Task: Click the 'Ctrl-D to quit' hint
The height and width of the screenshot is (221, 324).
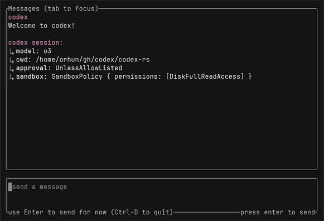Action: (x=142, y=212)
